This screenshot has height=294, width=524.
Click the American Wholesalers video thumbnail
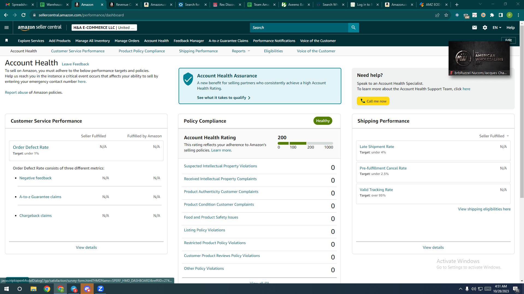coord(479,58)
